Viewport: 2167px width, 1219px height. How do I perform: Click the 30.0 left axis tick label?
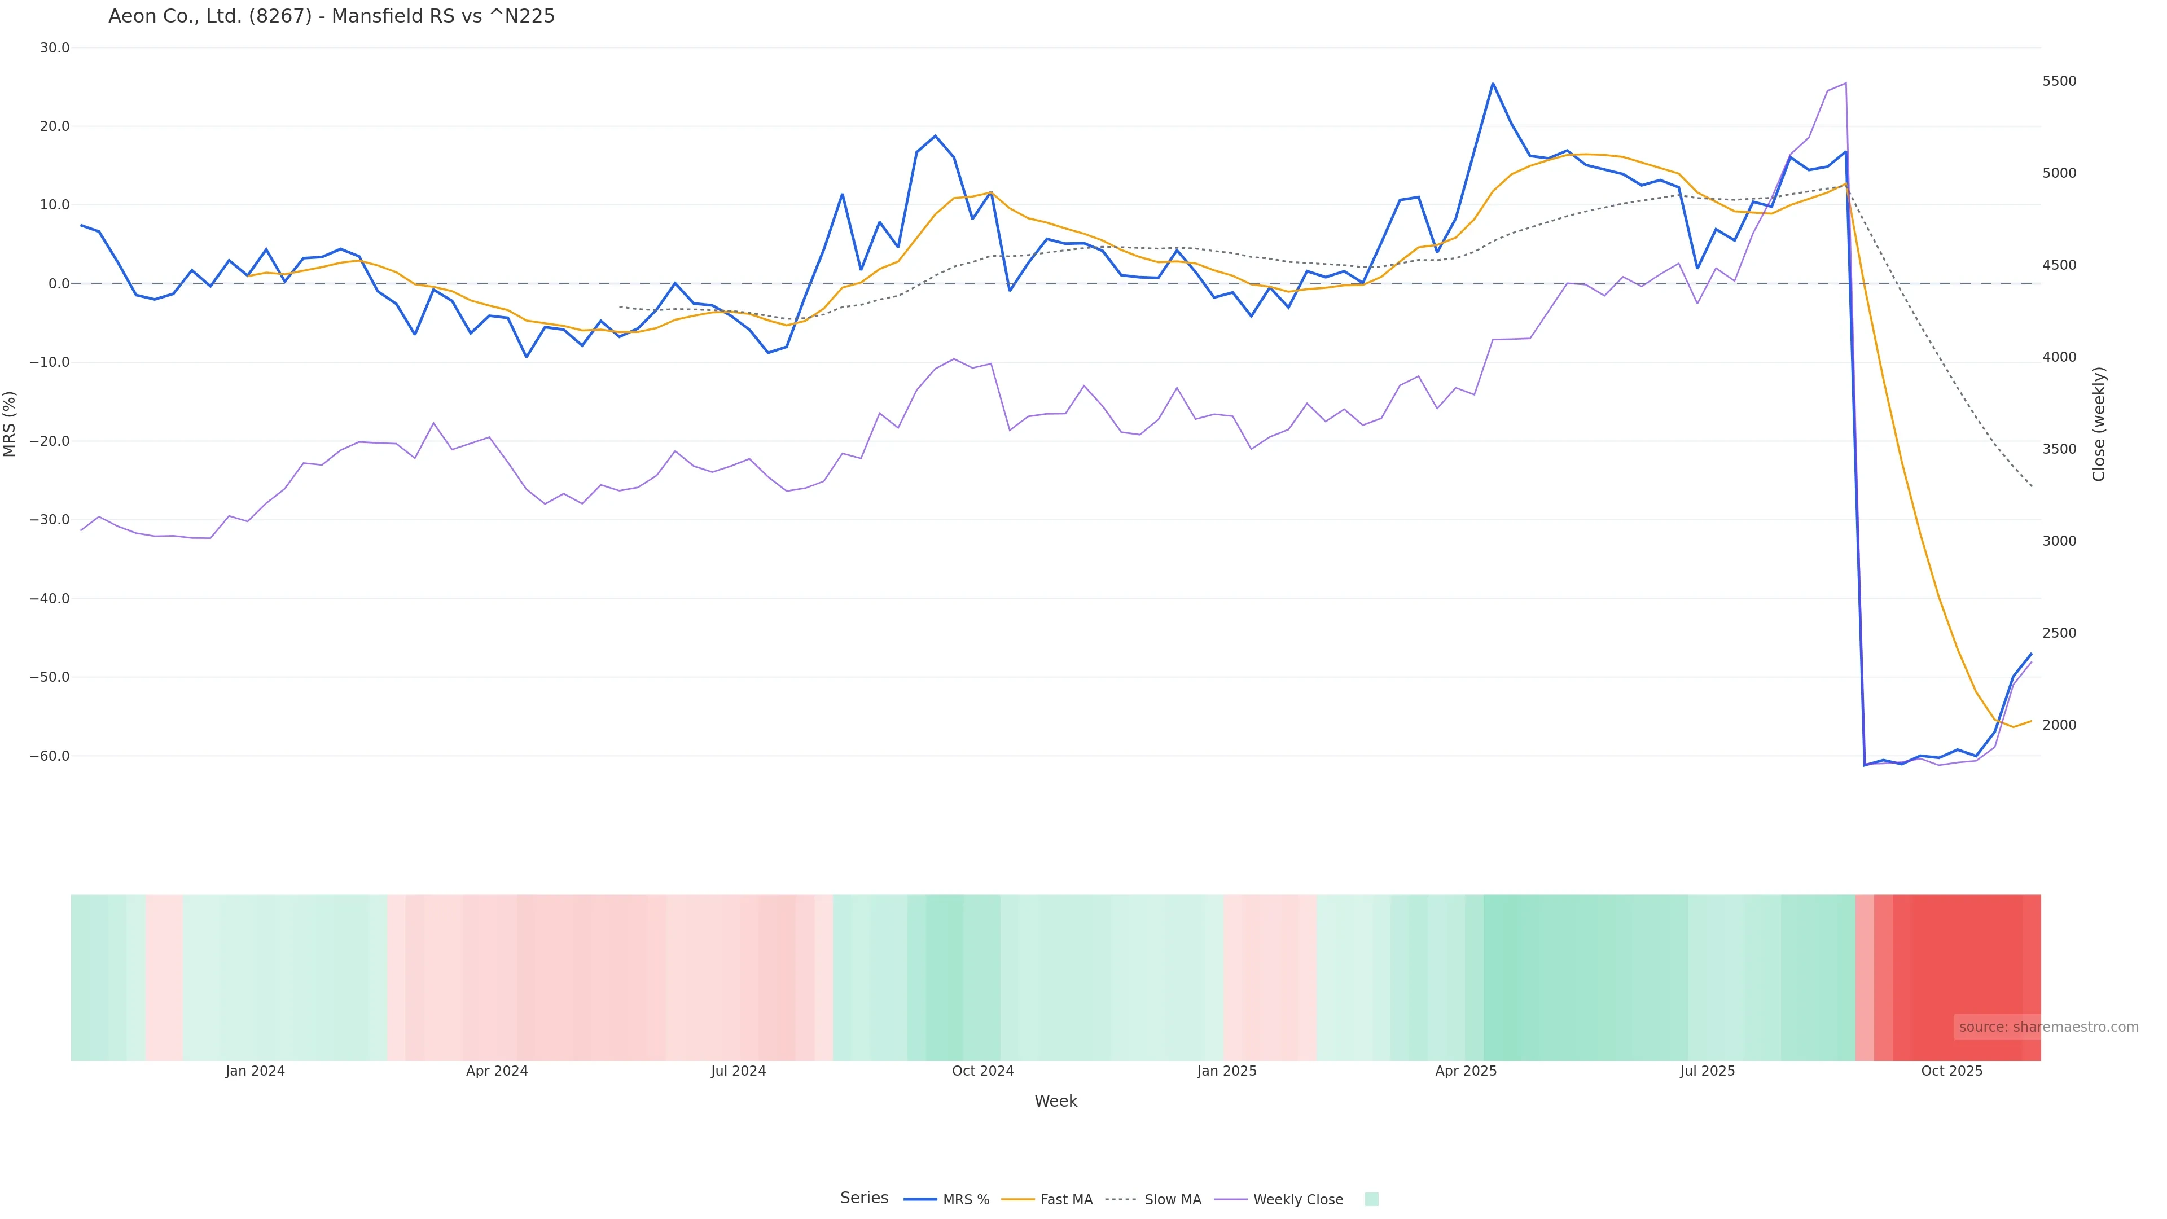coord(55,48)
